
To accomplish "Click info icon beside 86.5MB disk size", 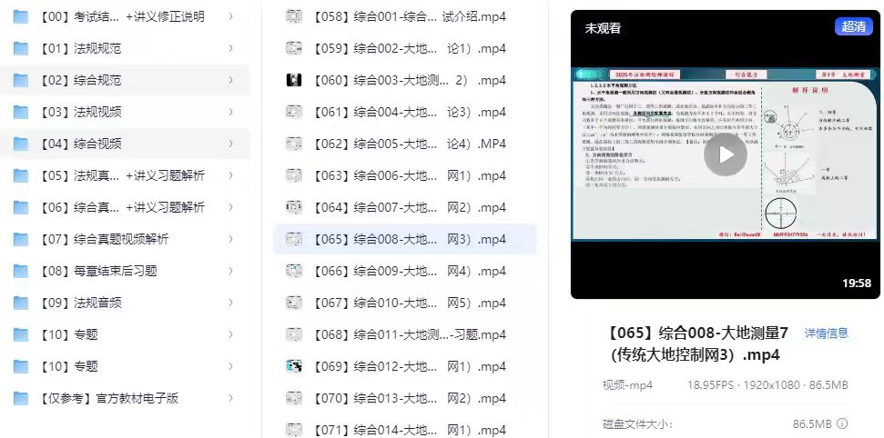I will coord(842,423).
